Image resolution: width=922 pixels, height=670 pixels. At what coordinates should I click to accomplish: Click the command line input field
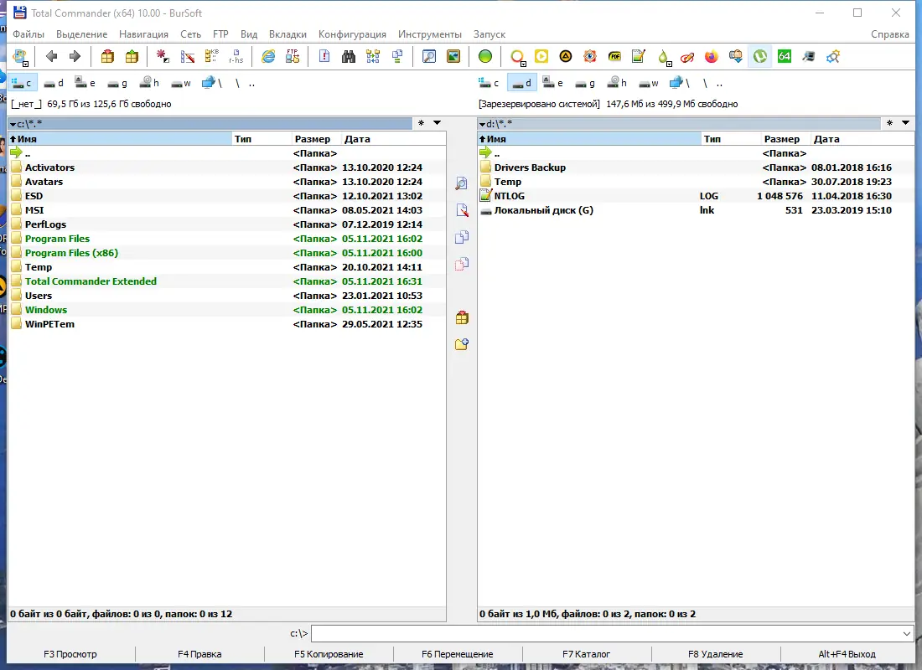[x=606, y=633]
